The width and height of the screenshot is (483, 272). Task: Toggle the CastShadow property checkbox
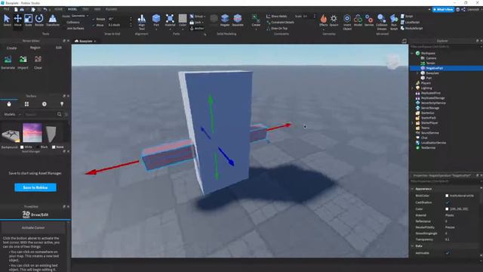(447, 202)
